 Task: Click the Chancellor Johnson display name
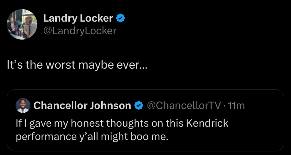click(82, 106)
